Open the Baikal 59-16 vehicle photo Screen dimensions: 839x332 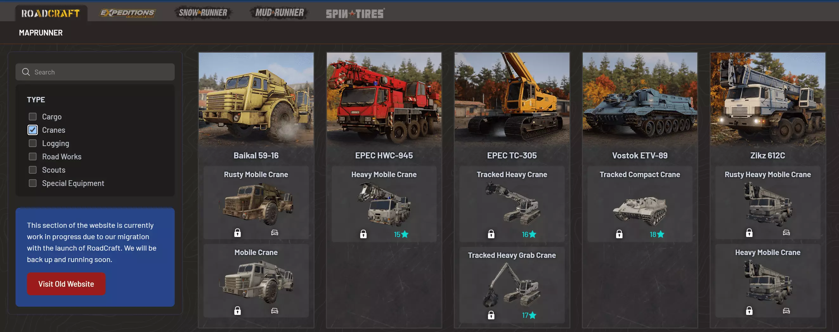256,99
